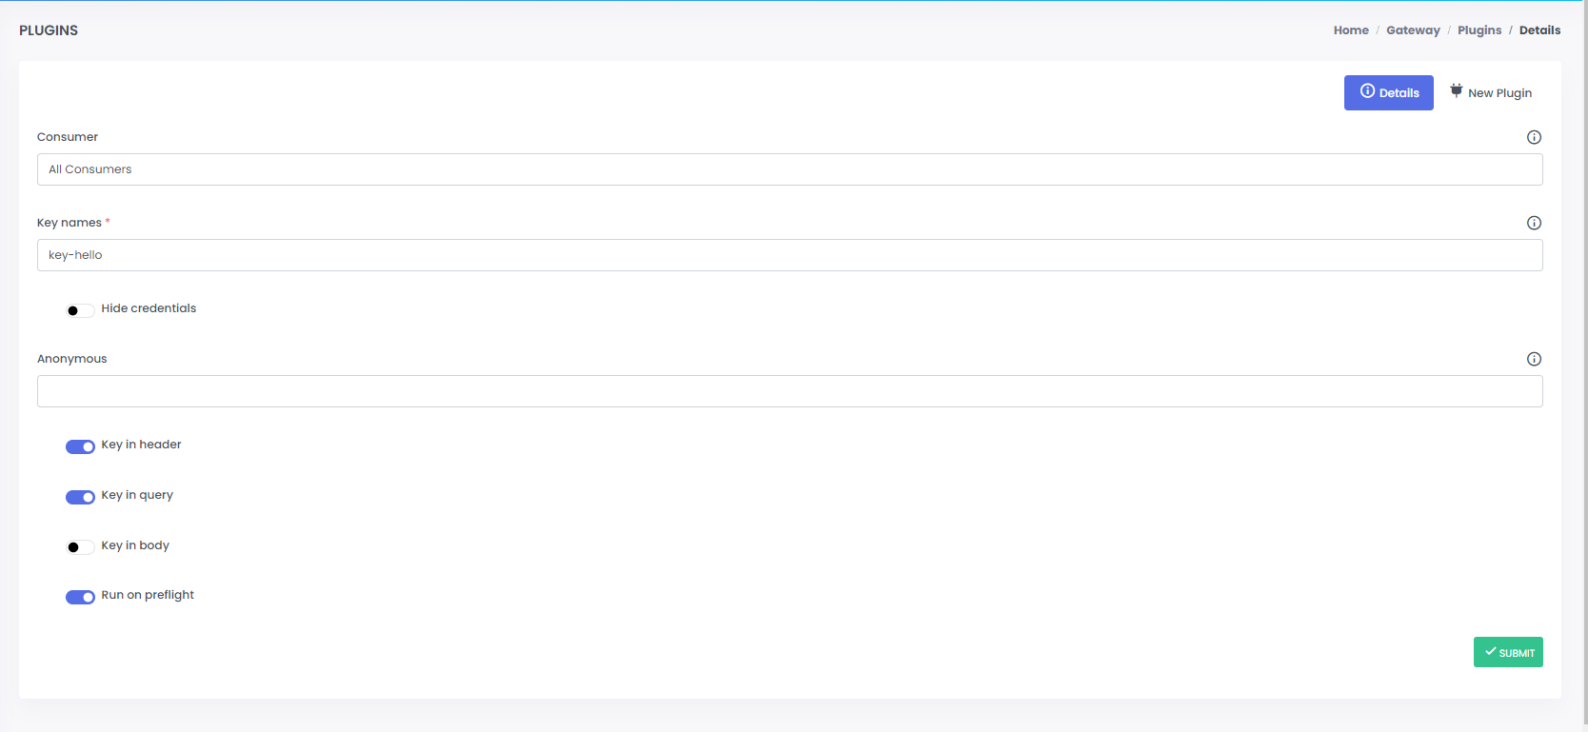1588x732 pixels.
Task: Focus the empty Anonymous input field
Action: tap(789, 391)
